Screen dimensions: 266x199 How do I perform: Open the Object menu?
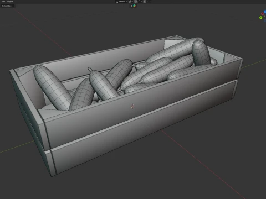[10, 2]
